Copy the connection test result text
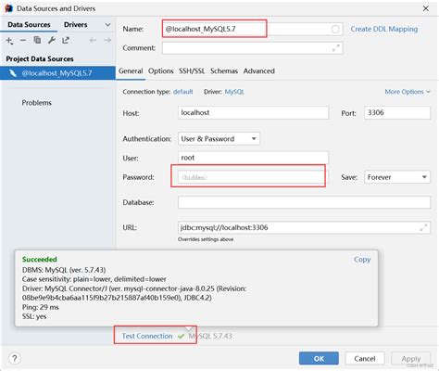439x371 pixels. (362, 260)
